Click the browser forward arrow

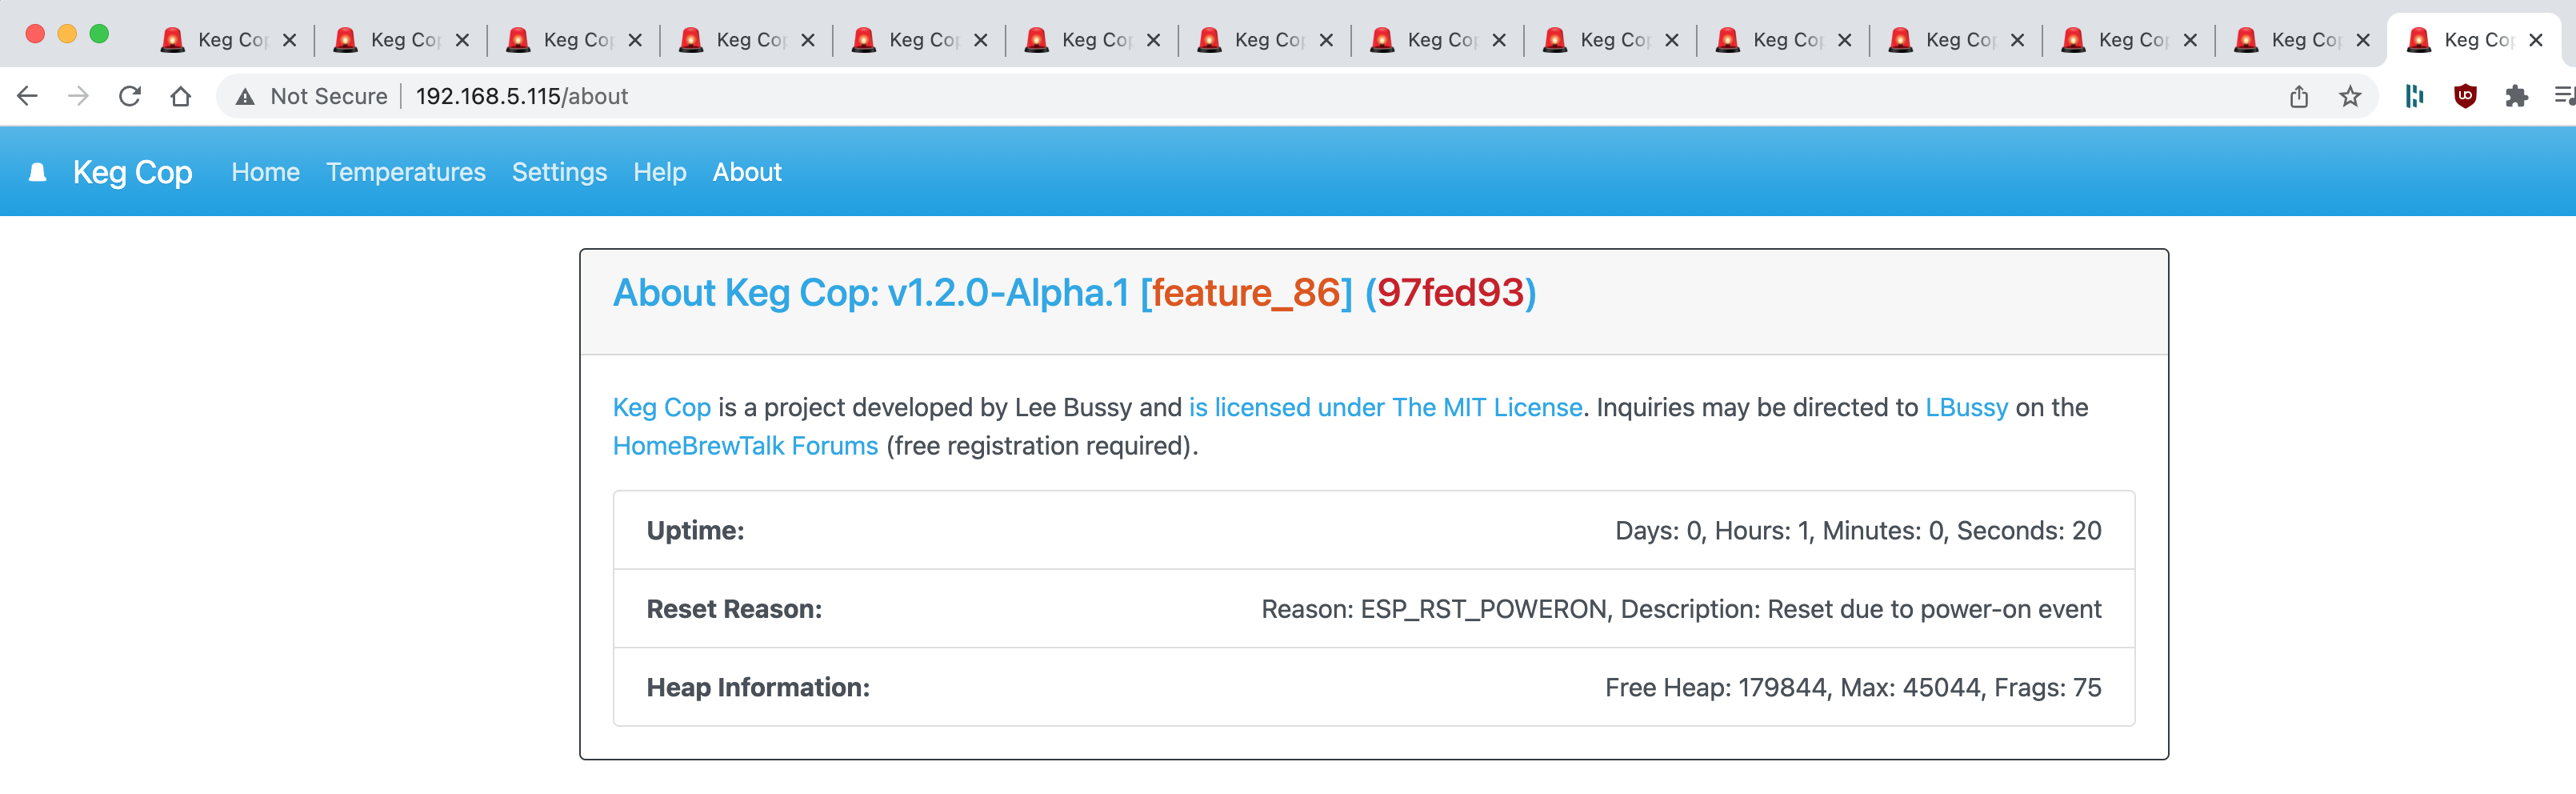click(78, 96)
